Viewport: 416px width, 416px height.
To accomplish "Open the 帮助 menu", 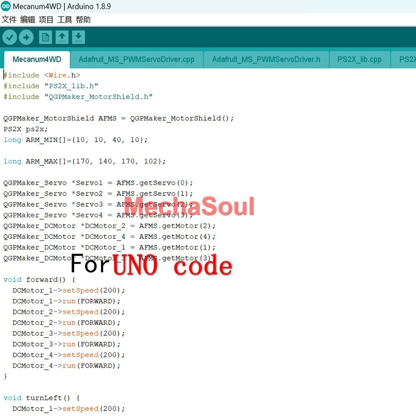I will pyautogui.click(x=83, y=20).
